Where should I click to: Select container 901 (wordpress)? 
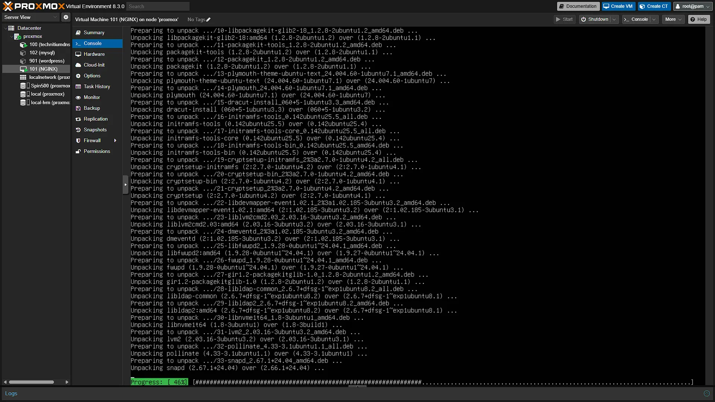click(x=42, y=61)
